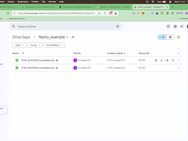Image resolution: width=188 pixels, height=141 pixels.
Task: Share the 10:42 manduka file via add-person icon
Action: 156,60
